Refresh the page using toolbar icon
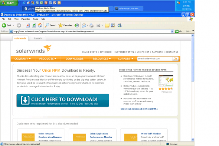The width and height of the screenshot is (219, 146). (34, 25)
